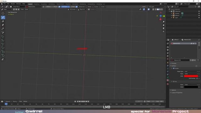This screenshot has height=113, width=201.
Task: Click the outliner search field
Action: (182, 7)
